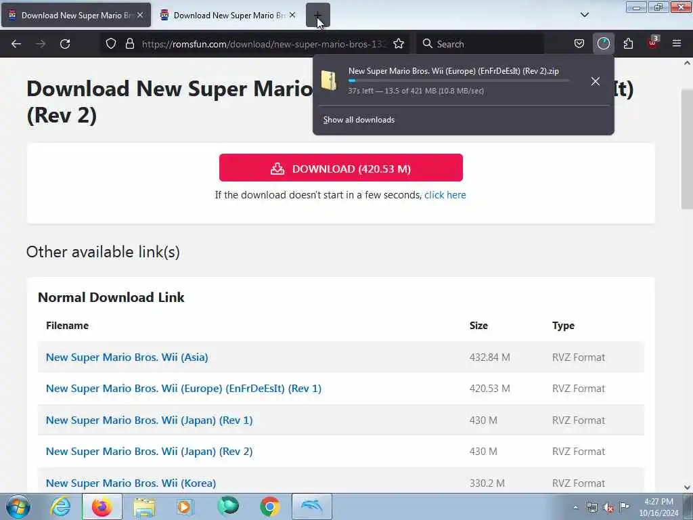Viewport: 693px width, 520px height.
Task: Open the green round taskbar app icon
Action: (x=227, y=506)
